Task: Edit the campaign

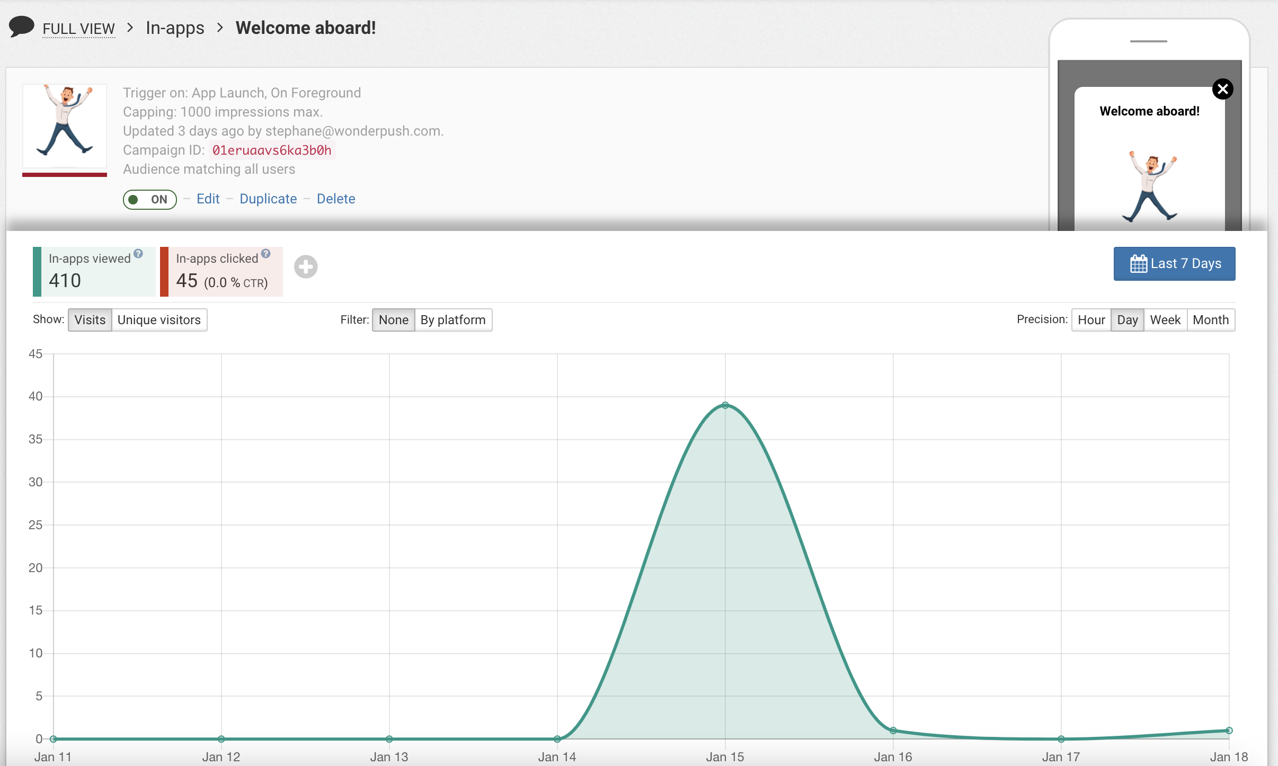Action: coord(208,199)
